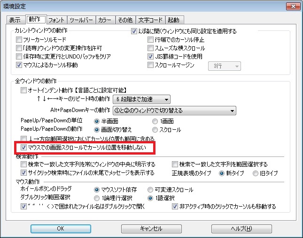Select the ツールバー tab
Image resolution: width=303 pixels, height=238 pixels.
pyautogui.click(x=82, y=20)
